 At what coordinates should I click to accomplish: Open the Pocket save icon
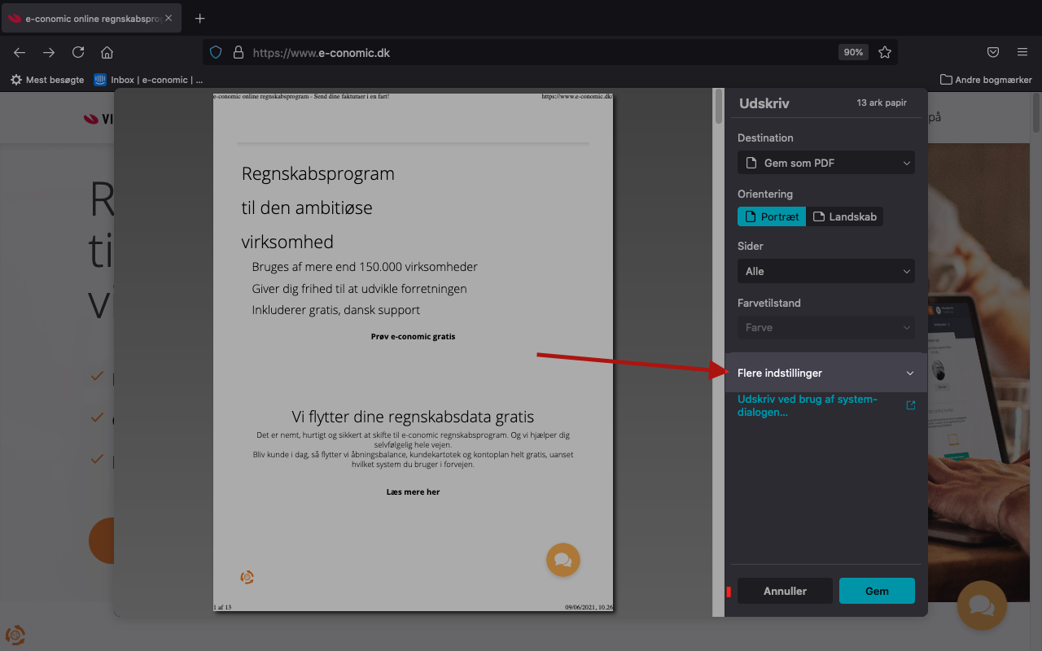[x=993, y=52]
